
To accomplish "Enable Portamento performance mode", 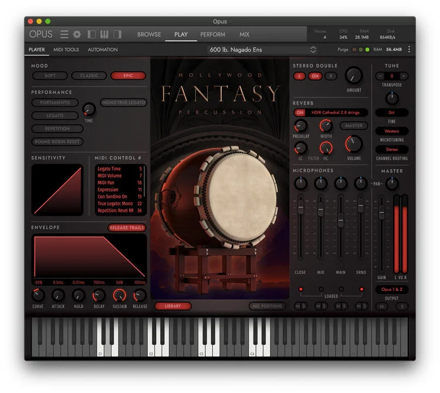I will [x=55, y=103].
